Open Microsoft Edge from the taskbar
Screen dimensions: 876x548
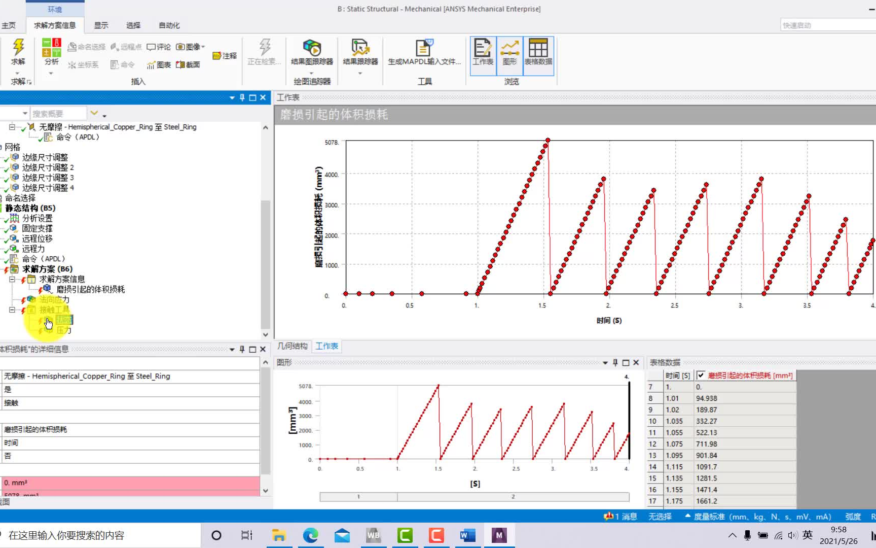click(x=310, y=535)
